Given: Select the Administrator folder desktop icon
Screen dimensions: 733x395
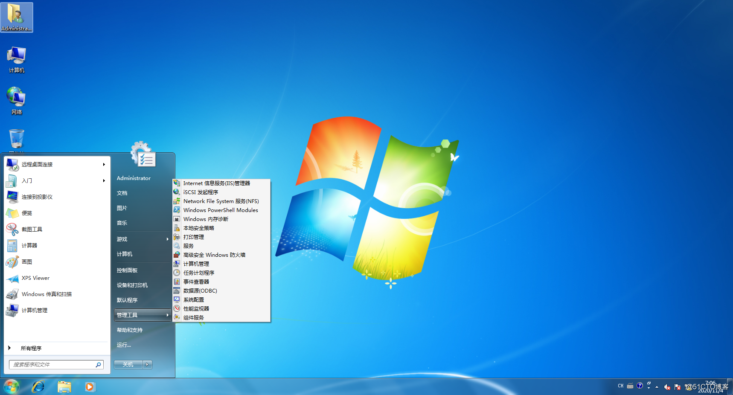Looking at the screenshot, I should coord(17,17).
